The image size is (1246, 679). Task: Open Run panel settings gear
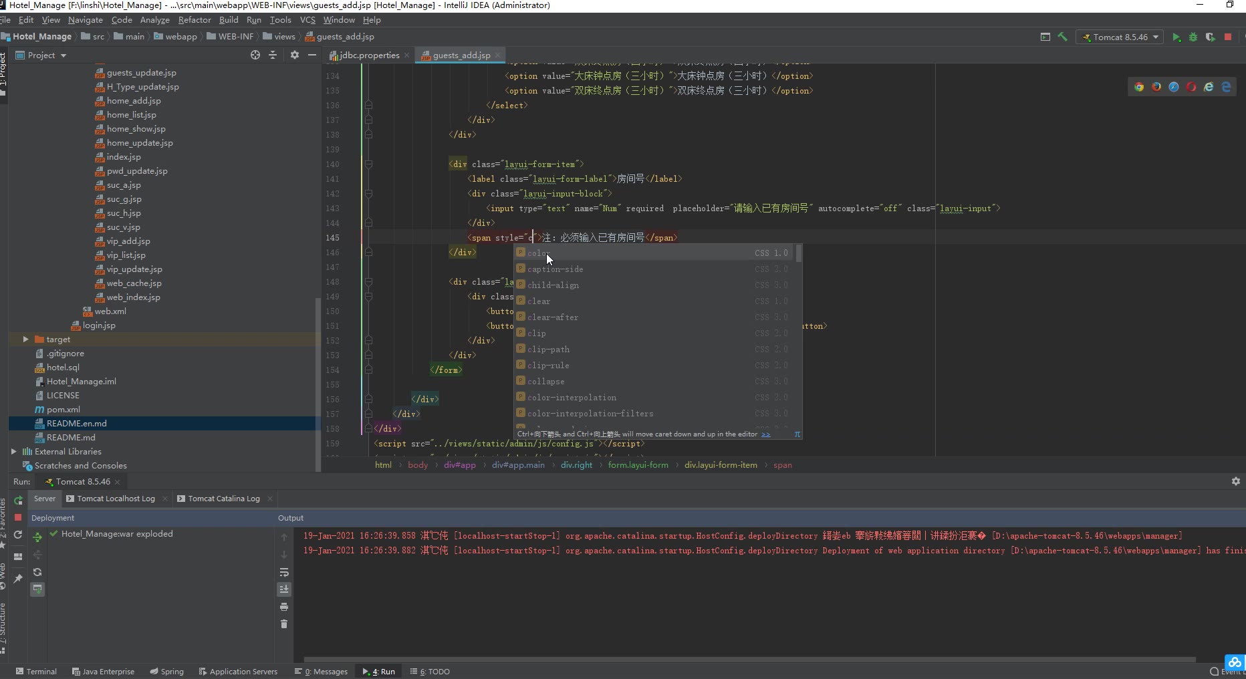(1236, 482)
